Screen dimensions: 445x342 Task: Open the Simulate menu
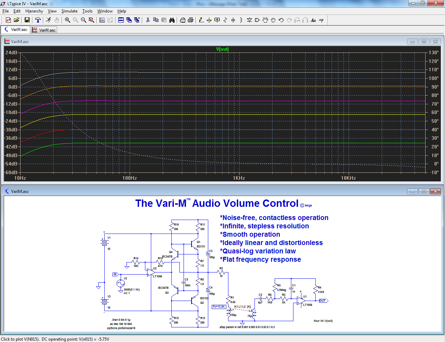70,11
